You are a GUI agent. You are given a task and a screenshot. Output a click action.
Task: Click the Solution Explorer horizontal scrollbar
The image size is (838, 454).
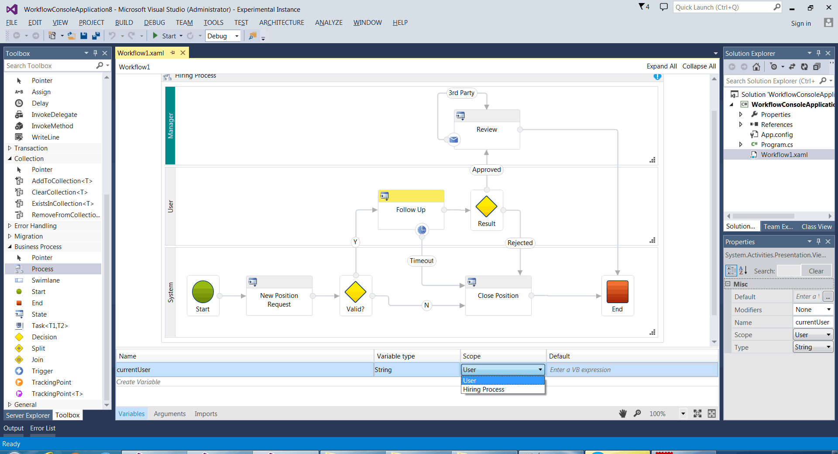[764, 216]
